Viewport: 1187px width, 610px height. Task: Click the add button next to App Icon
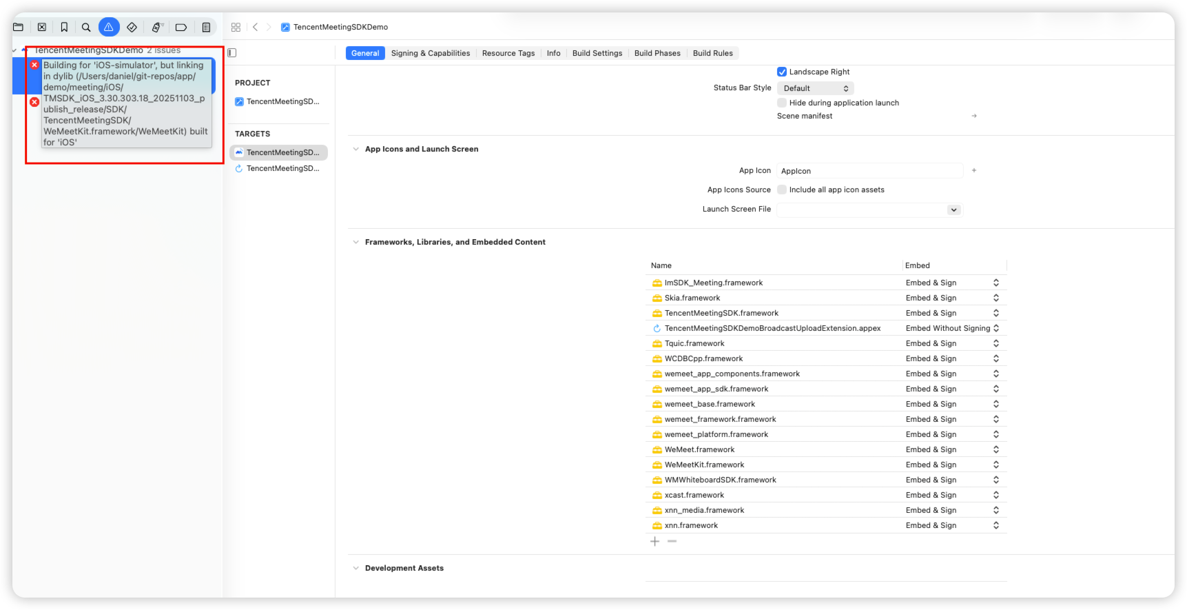pos(974,170)
